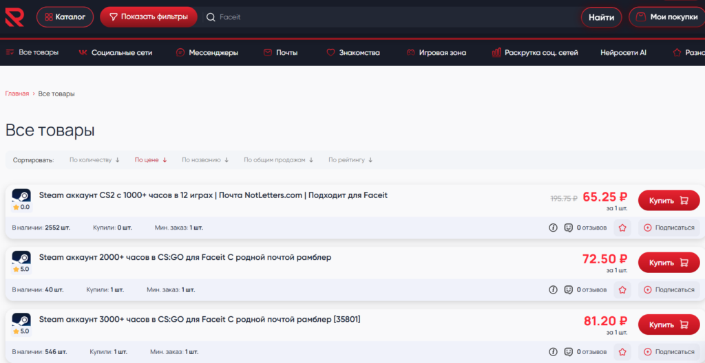
Task: Click '0 отзывов' on the 40 шт. row
Action: 591,289
